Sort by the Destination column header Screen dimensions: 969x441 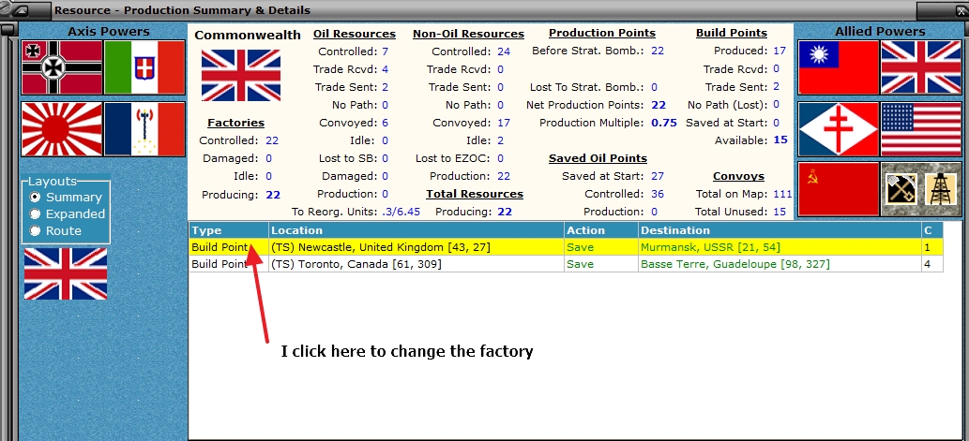[780, 230]
